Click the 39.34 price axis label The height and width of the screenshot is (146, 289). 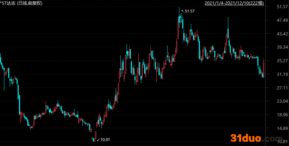point(278,47)
